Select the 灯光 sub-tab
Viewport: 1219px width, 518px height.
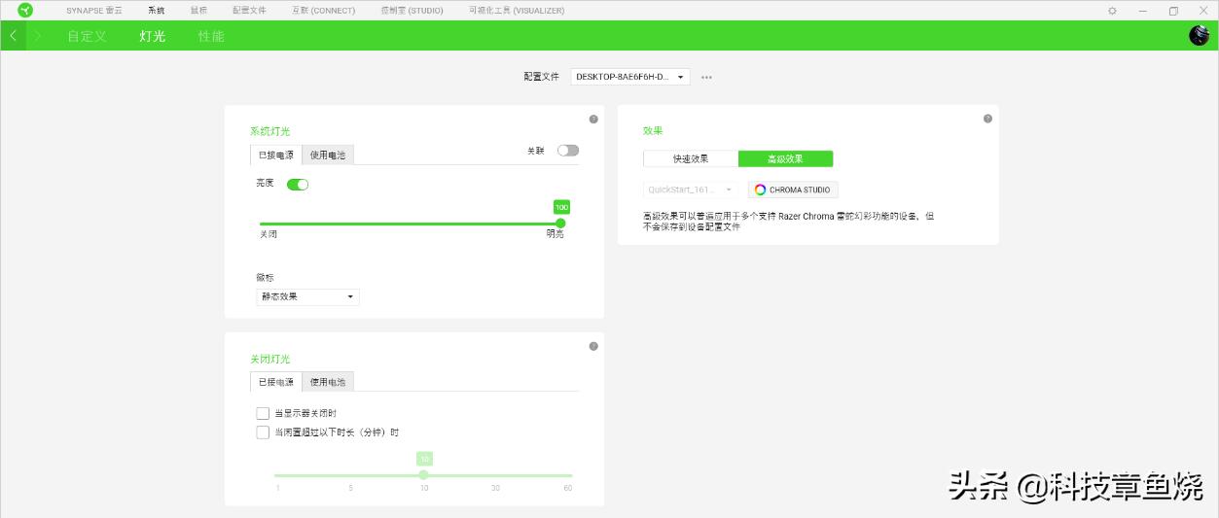[x=153, y=36]
